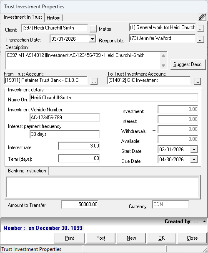The height and width of the screenshot is (253, 208).
Task: Click the Print button
Action: click(x=70, y=238)
